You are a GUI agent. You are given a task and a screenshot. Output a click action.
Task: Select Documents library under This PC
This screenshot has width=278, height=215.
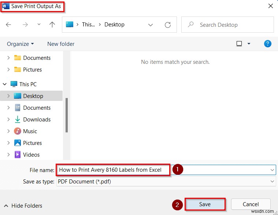pyautogui.click(x=37, y=108)
